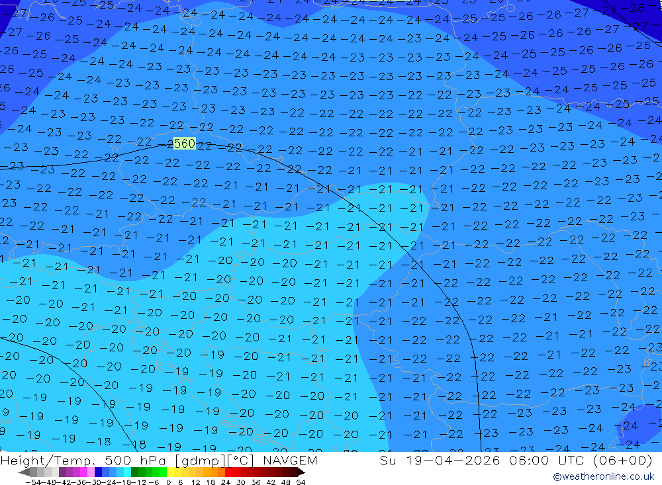662x485 pixels.
Task: Click the dark brown right arrow of legend
Action: coord(301,472)
